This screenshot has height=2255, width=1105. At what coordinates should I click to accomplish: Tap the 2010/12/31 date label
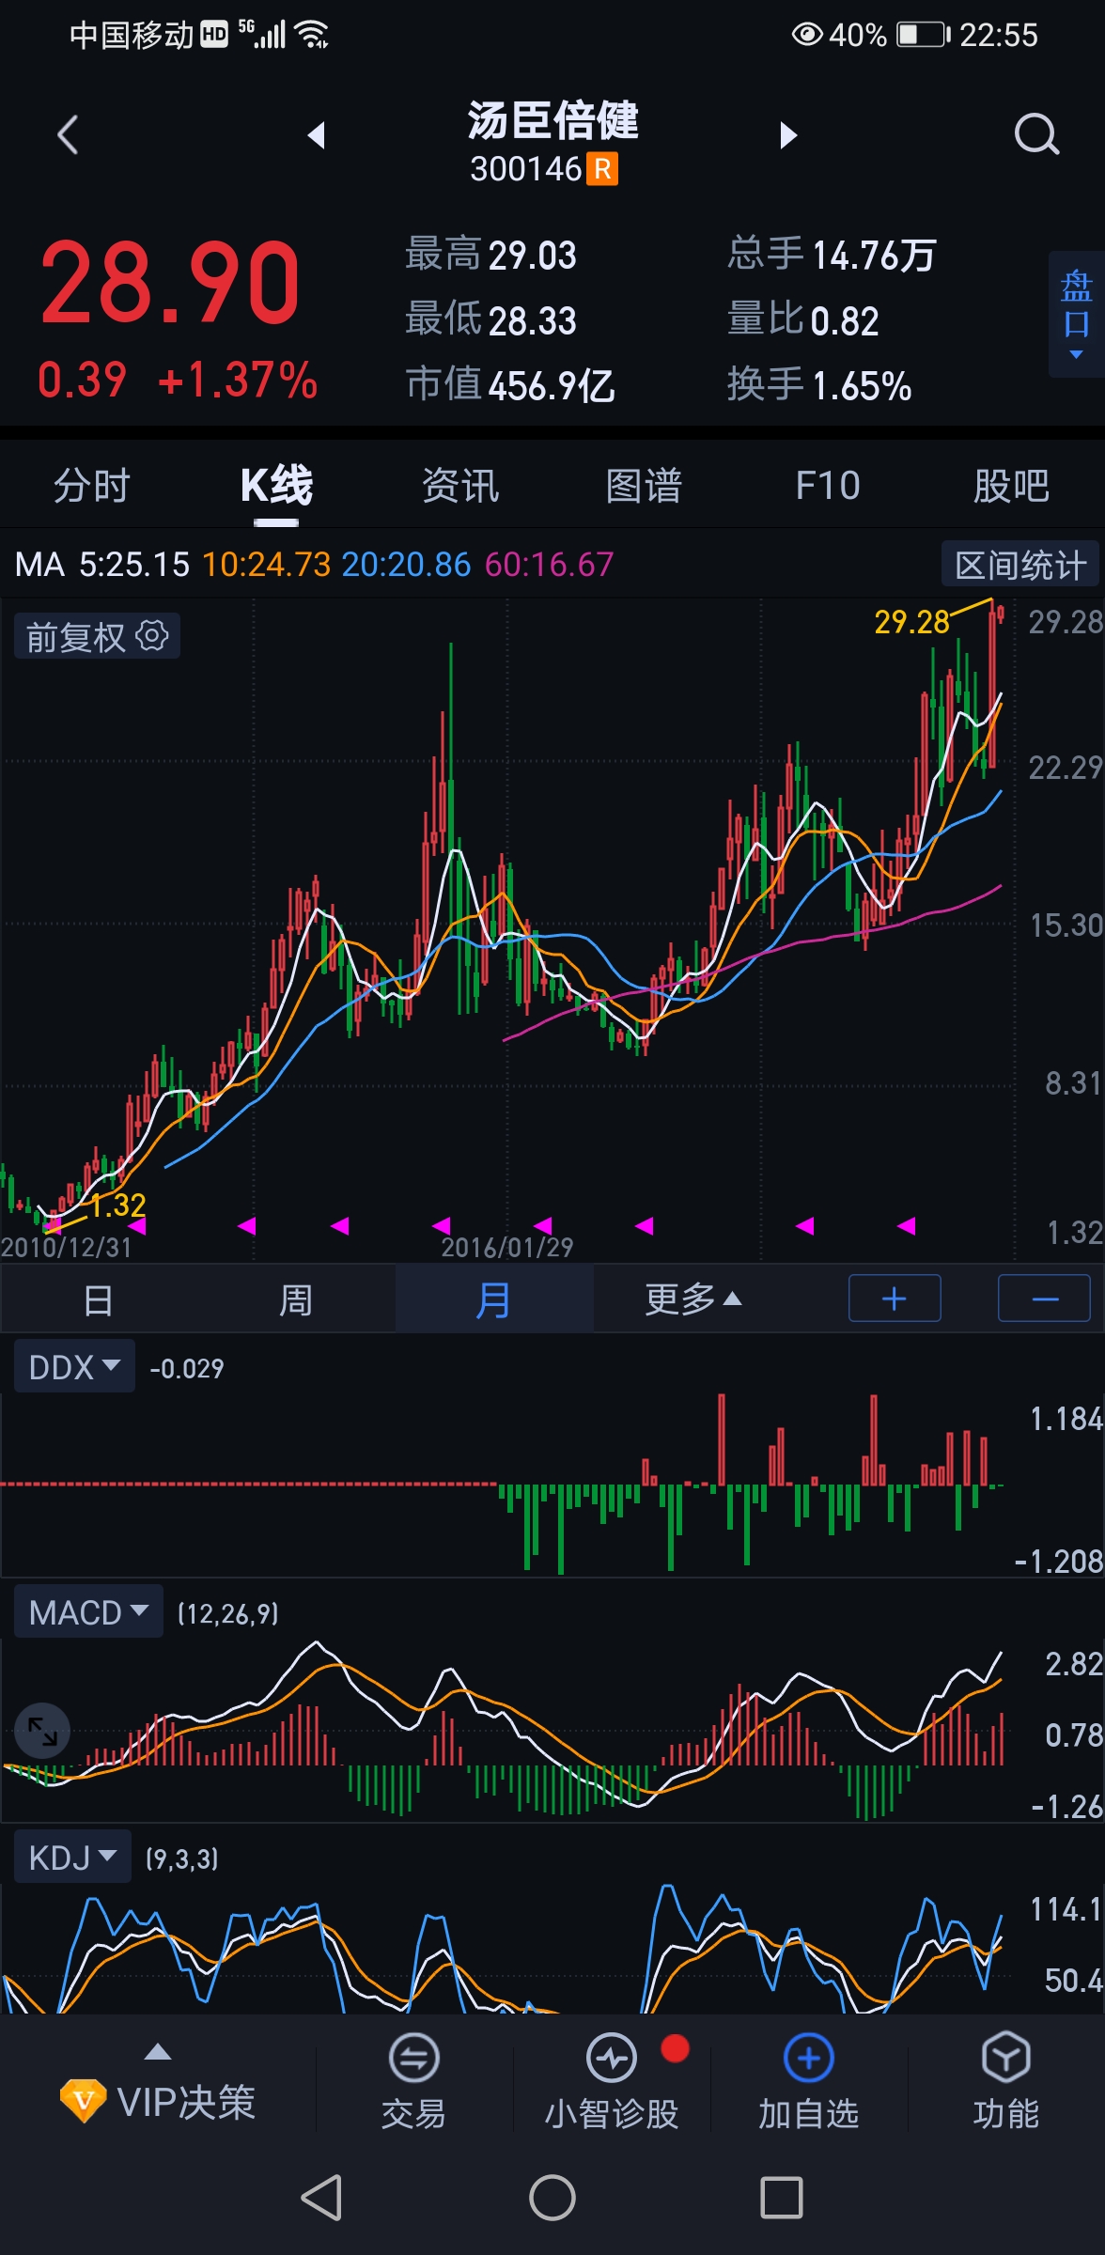coord(67,1247)
